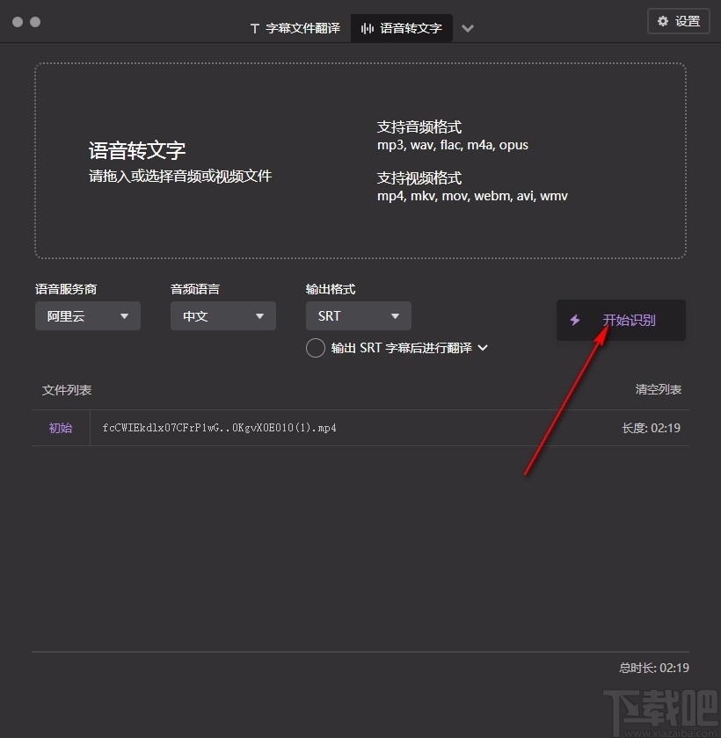
Task: Expand the chevron after 进行翻译 text
Action: pyautogui.click(x=482, y=348)
